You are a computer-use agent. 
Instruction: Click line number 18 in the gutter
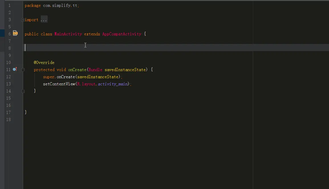pos(8,120)
